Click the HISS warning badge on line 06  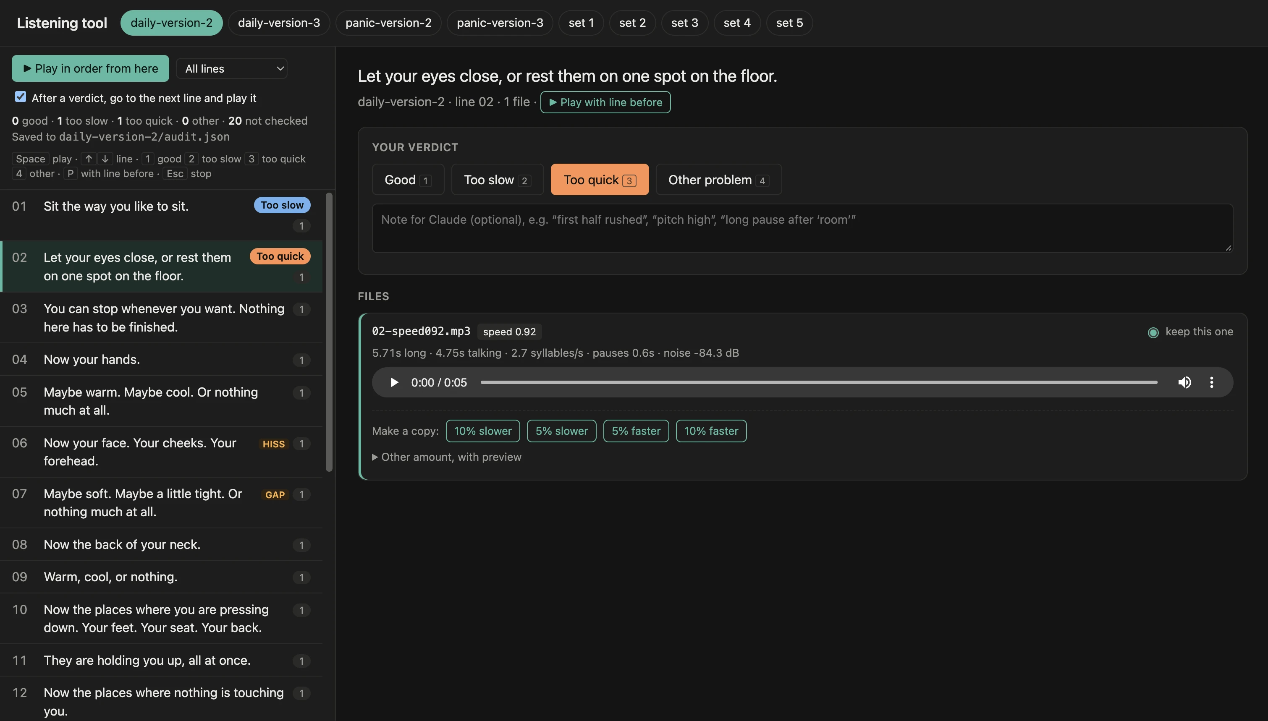273,444
